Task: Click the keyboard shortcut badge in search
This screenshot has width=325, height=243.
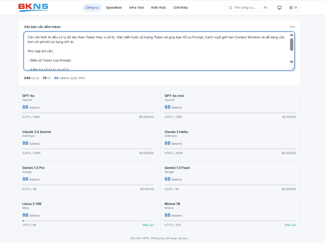Action: (x=265, y=8)
